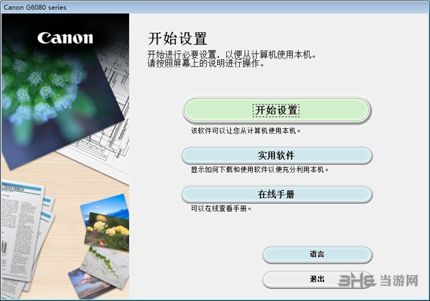Click text 可以在线查看手册

coord(221,208)
